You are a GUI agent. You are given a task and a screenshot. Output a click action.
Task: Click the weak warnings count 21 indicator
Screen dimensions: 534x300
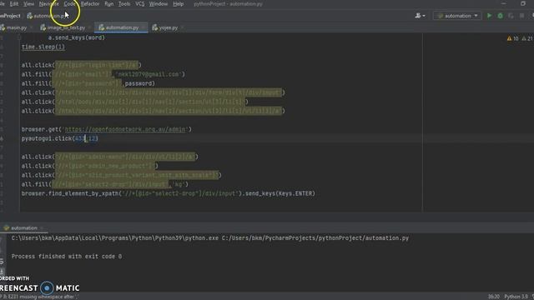pos(527,39)
